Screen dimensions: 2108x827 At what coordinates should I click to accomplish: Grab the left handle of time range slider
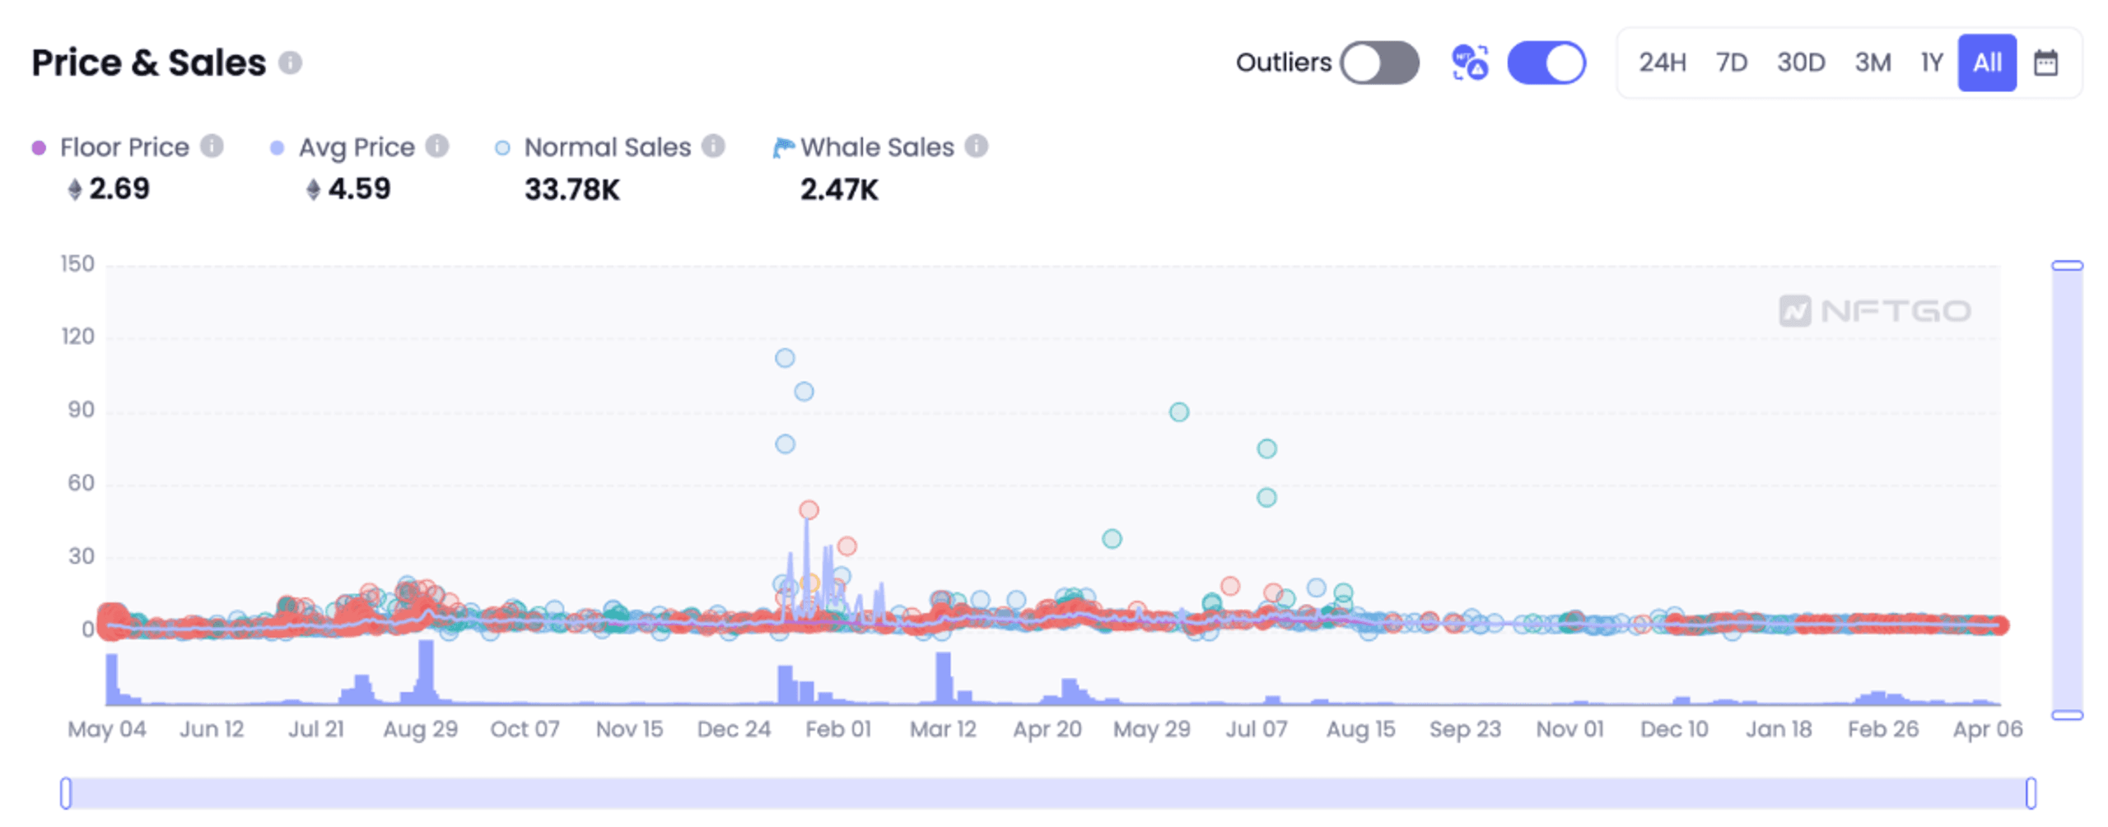click(x=66, y=793)
